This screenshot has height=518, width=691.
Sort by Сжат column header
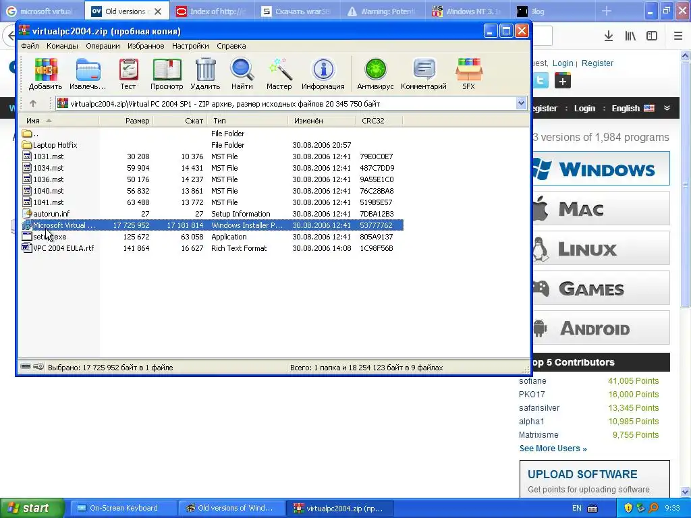coord(179,121)
